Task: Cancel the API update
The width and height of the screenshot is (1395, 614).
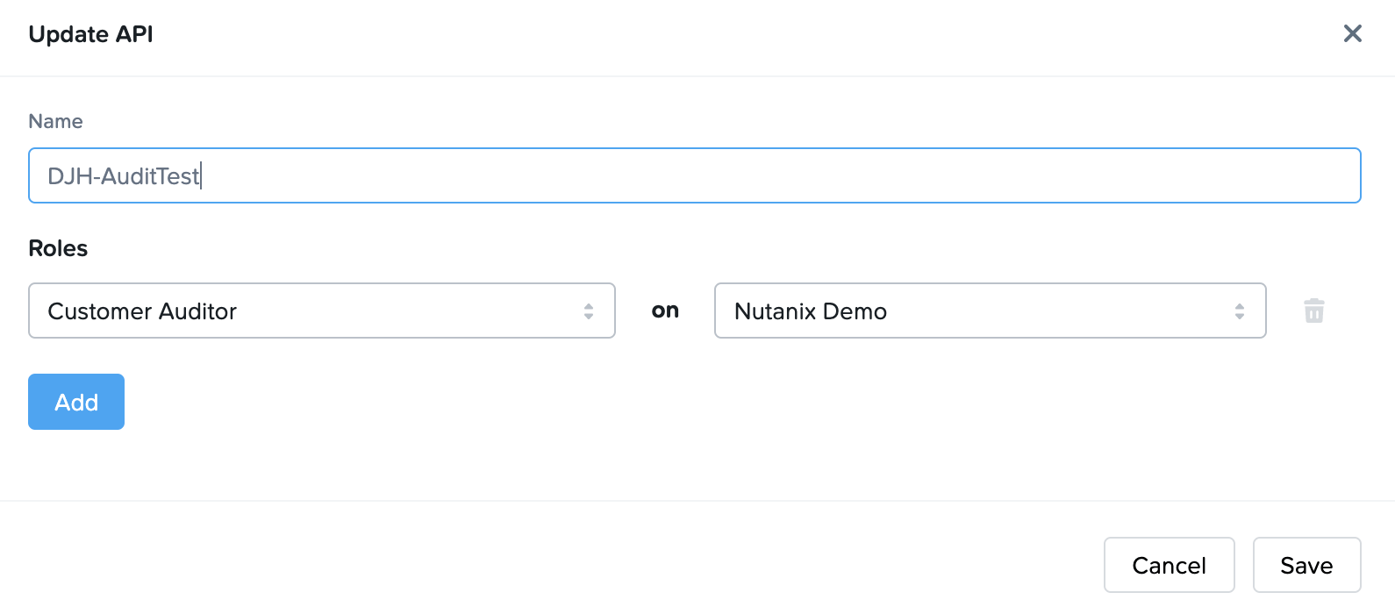Action: (1169, 565)
